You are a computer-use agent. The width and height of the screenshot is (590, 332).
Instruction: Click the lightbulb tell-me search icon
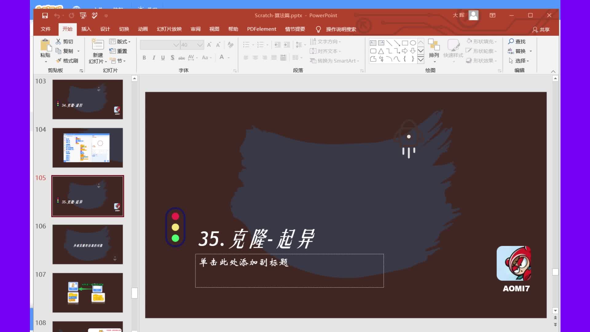(x=318, y=29)
